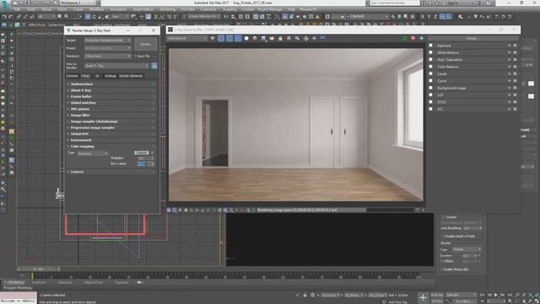This screenshot has width=540, height=304.
Task: Click the selection lock toggle icon in status bar
Action: pyautogui.click(x=305, y=295)
